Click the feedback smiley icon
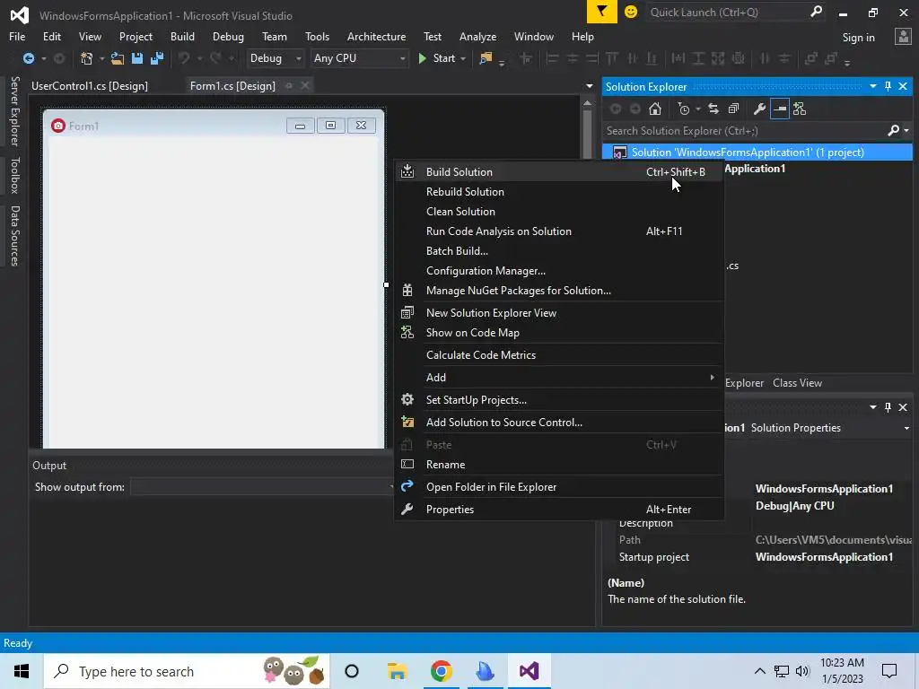 631,12
